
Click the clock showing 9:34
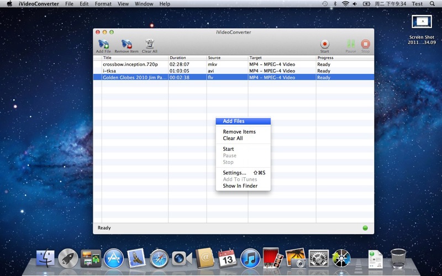pyautogui.click(x=391, y=4)
